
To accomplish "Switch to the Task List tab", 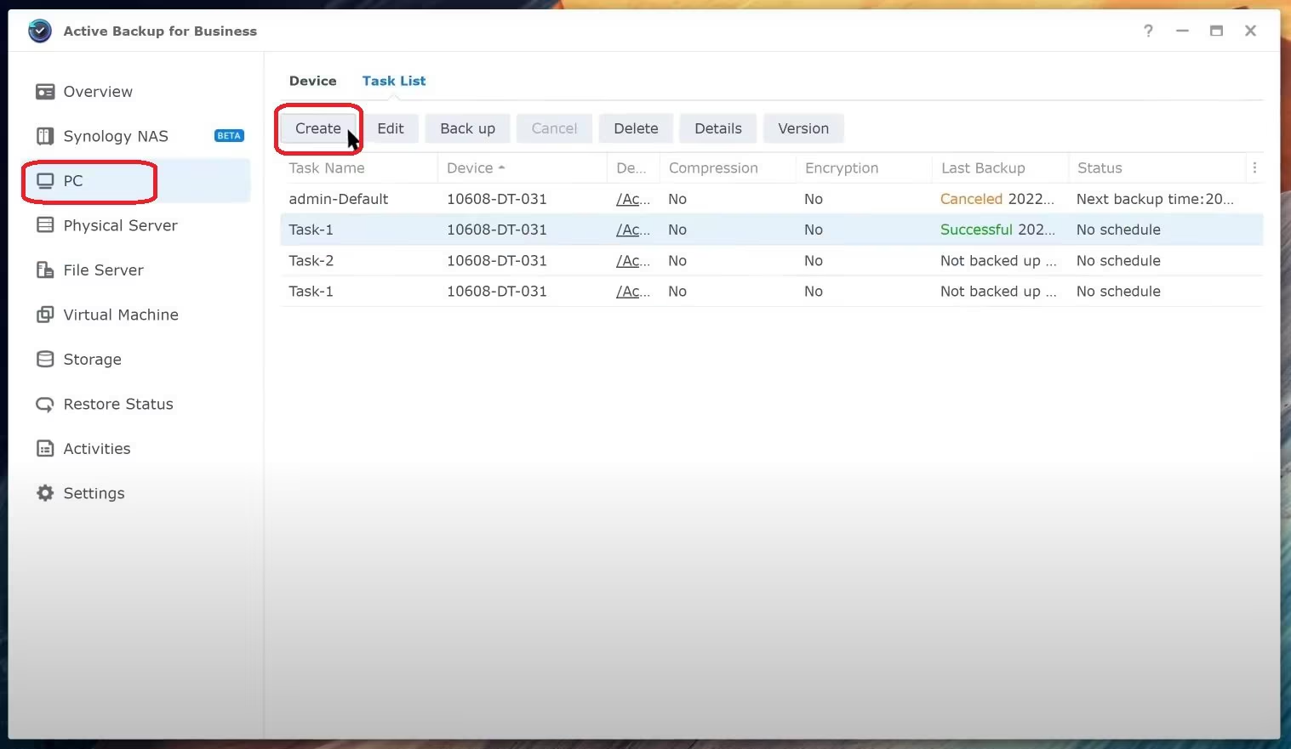I will coord(394,81).
